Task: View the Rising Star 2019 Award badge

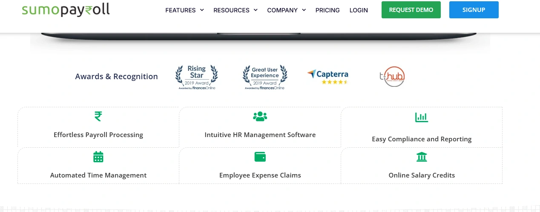Action: click(197, 77)
